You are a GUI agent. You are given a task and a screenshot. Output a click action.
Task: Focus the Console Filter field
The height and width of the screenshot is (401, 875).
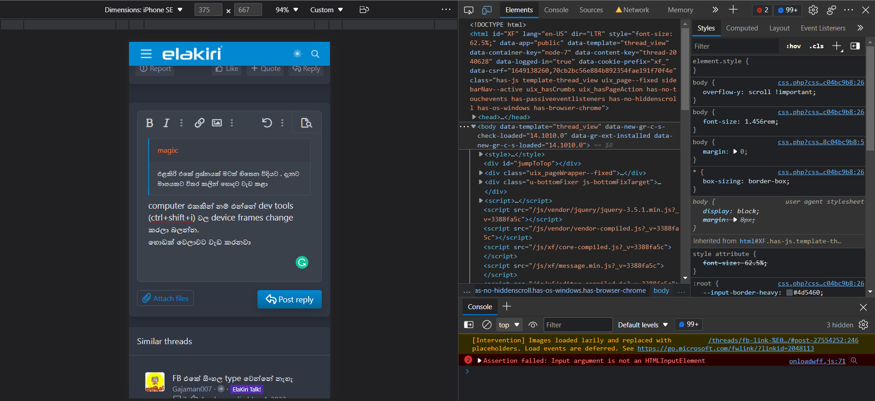578,325
